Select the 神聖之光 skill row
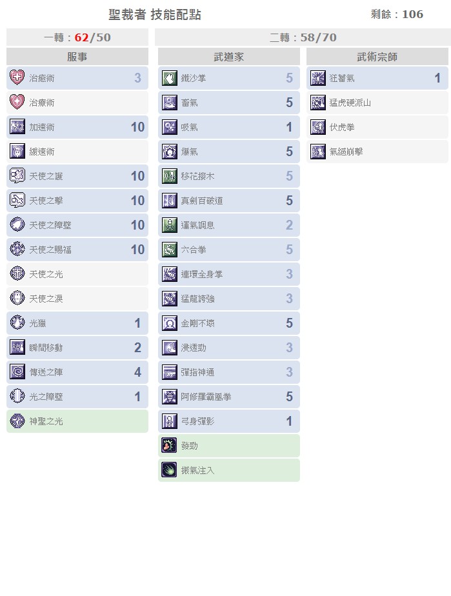Viewport: 451px width, 596px height. coord(77,421)
